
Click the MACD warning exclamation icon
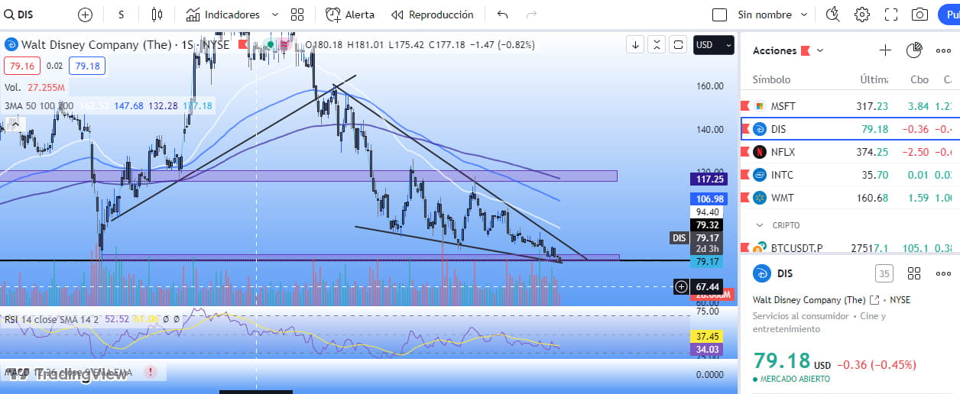click(151, 372)
